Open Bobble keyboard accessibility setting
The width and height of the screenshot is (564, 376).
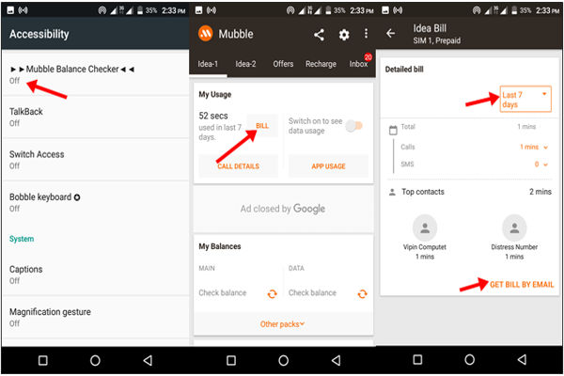(96, 202)
